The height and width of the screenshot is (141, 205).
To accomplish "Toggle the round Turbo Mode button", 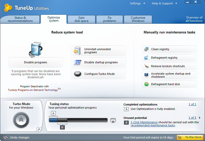I will click(x=21, y=120).
